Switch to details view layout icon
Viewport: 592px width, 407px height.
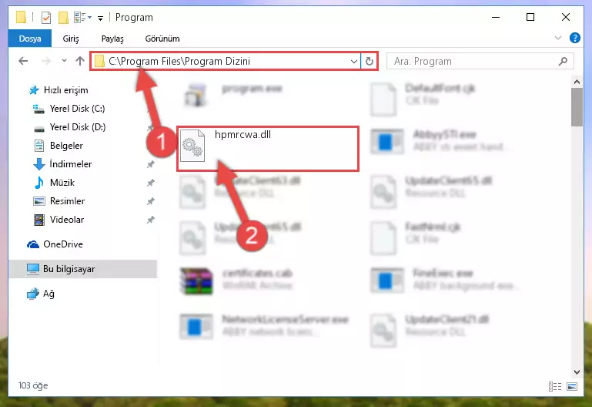(554, 386)
